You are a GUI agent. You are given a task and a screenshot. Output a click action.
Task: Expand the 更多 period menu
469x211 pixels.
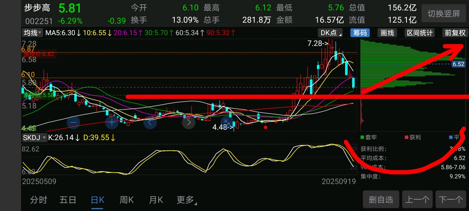tap(186, 200)
